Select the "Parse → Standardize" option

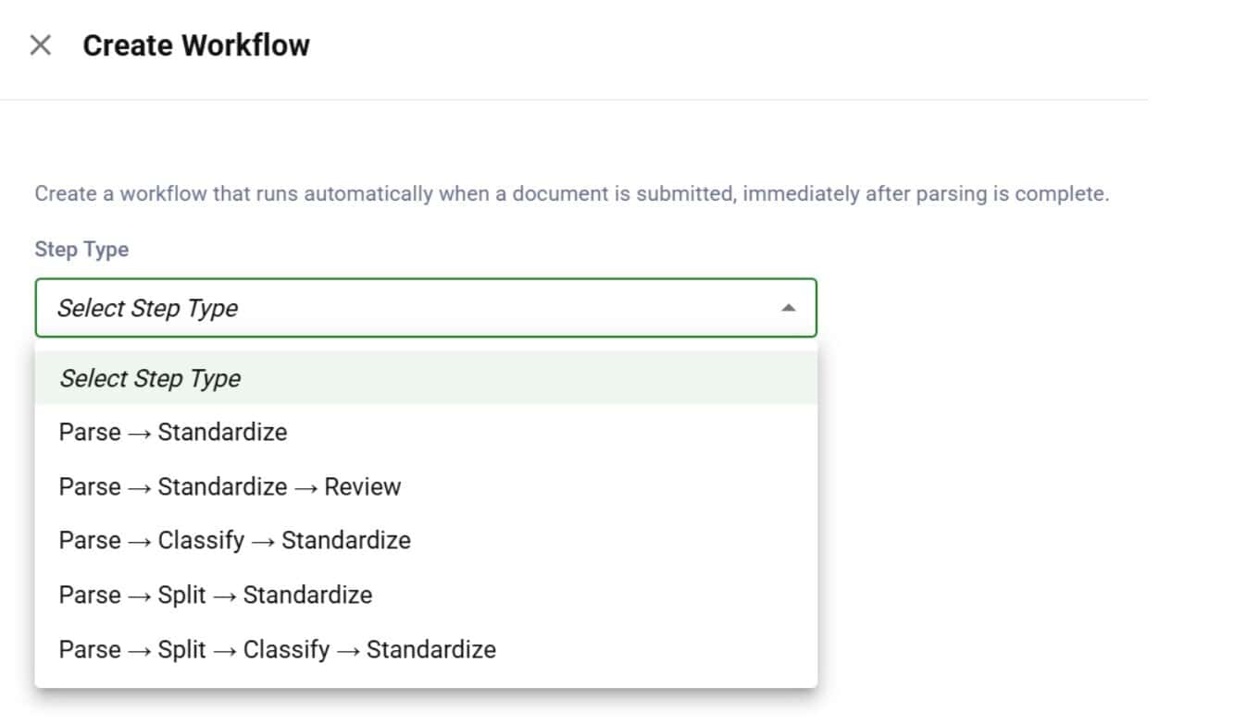tap(173, 432)
